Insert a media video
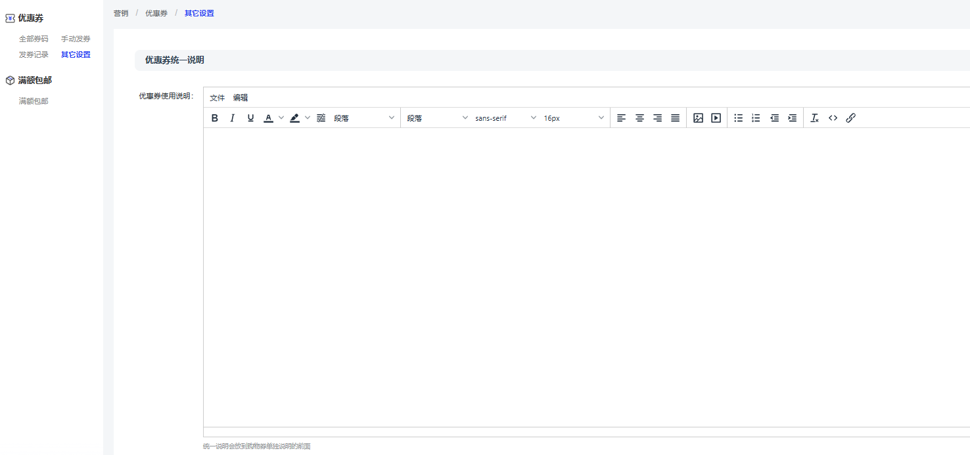 pos(716,118)
